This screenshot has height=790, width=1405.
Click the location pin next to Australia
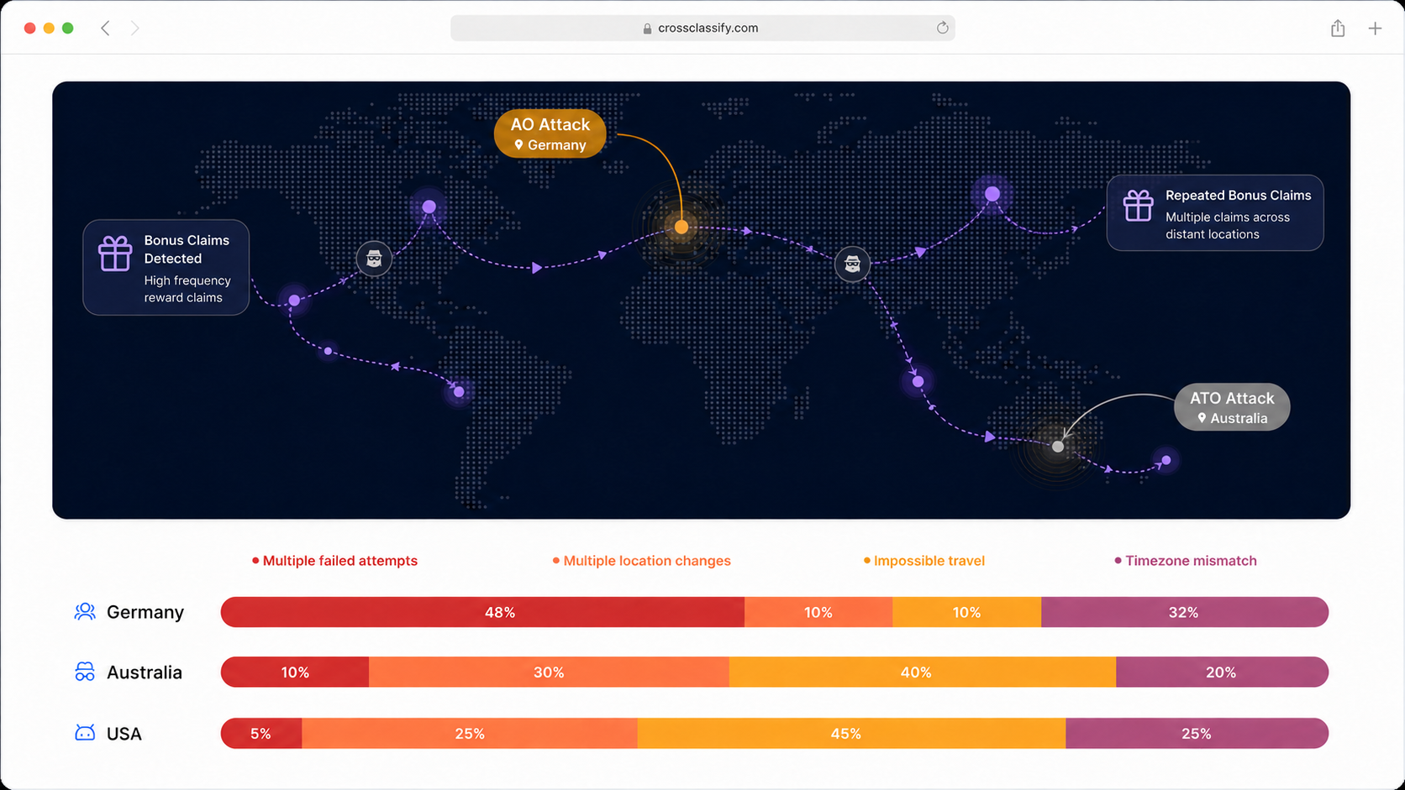[1202, 418]
